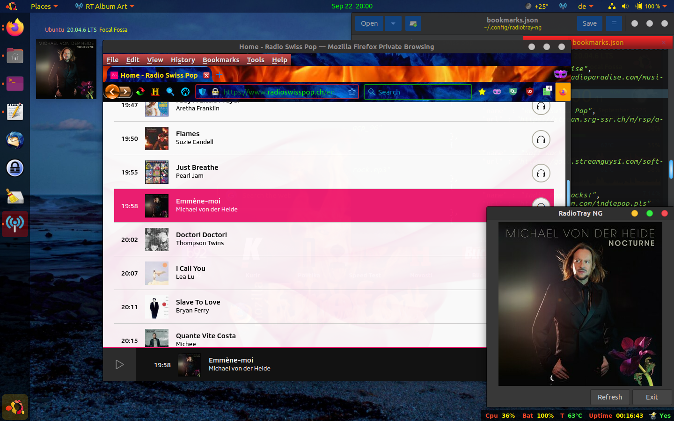Open the History menu in Firefox

[x=183, y=60]
